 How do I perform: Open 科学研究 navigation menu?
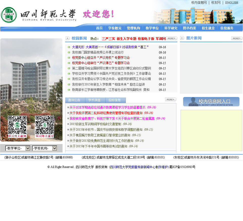click(171, 28)
